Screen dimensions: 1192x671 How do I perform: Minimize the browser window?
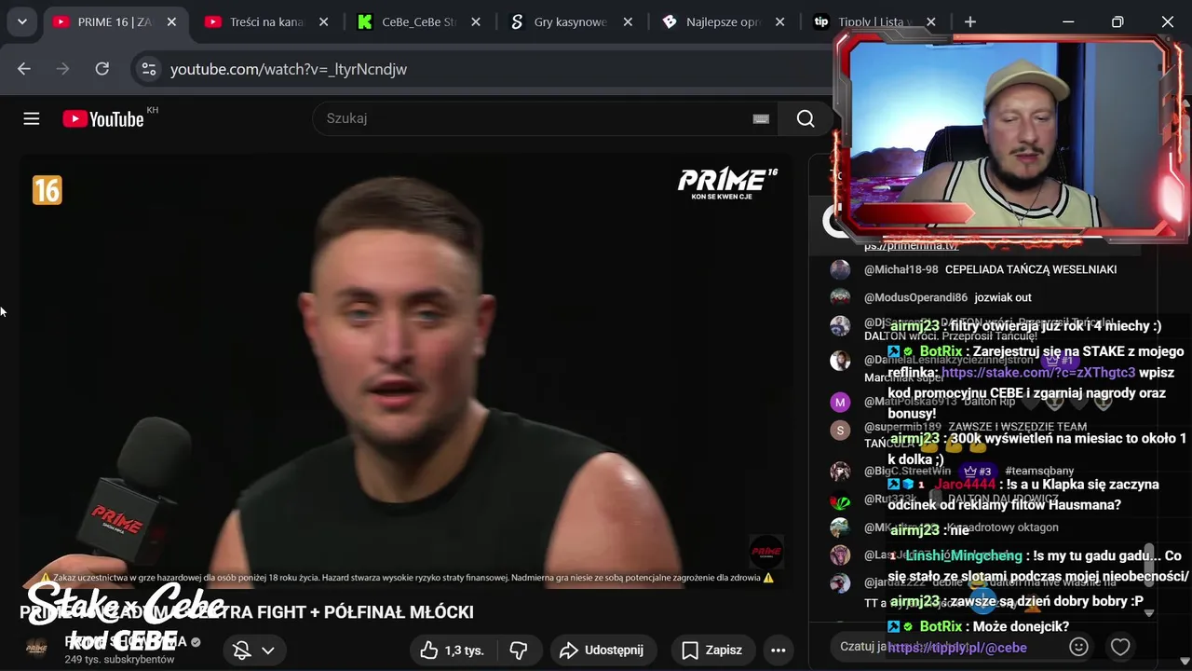(1068, 21)
